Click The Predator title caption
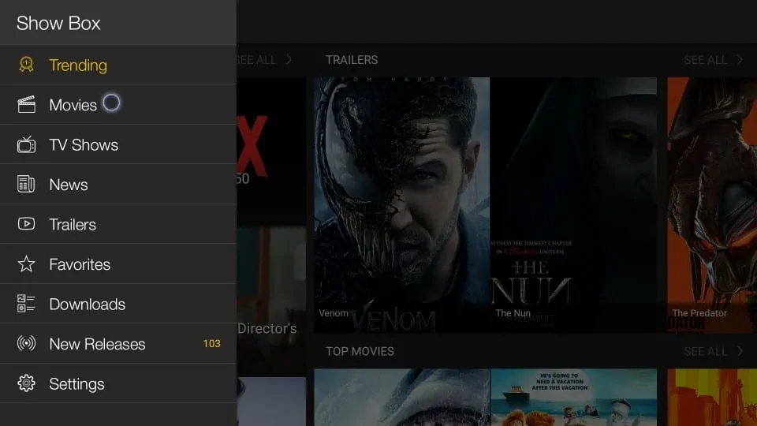This screenshot has width=757, height=426. 699,313
